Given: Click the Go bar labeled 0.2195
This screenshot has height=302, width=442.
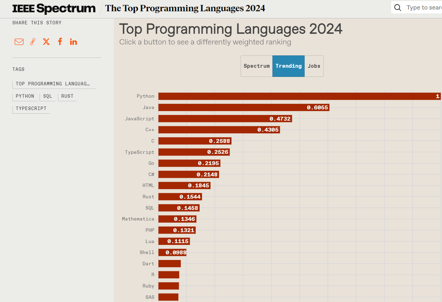Looking at the screenshot, I should point(189,163).
